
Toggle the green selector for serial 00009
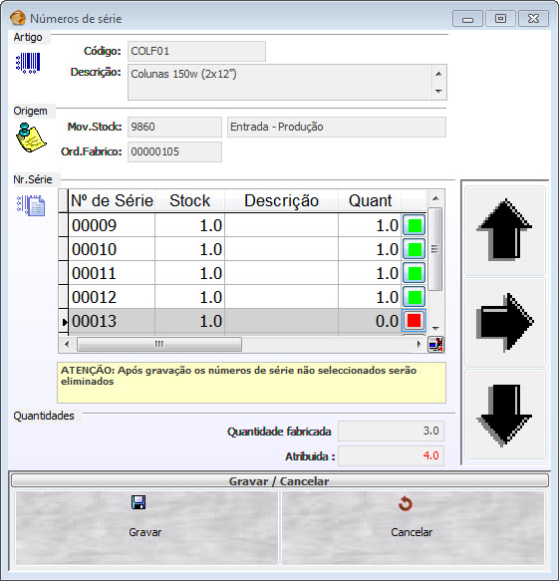pos(415,225)
